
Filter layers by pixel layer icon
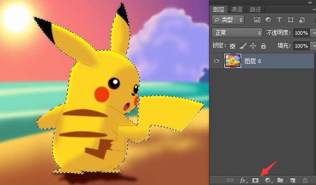click(x=257, y=19)
